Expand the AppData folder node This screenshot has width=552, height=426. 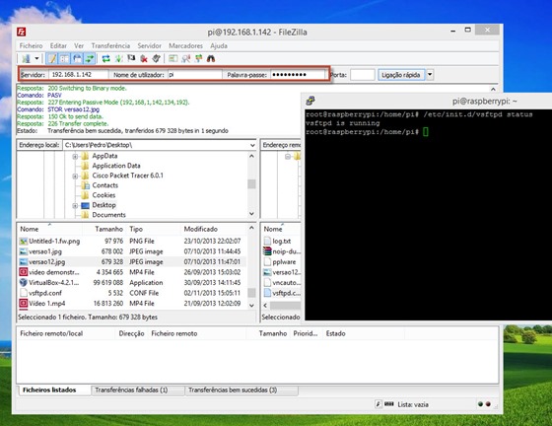(x=75, y=157)
